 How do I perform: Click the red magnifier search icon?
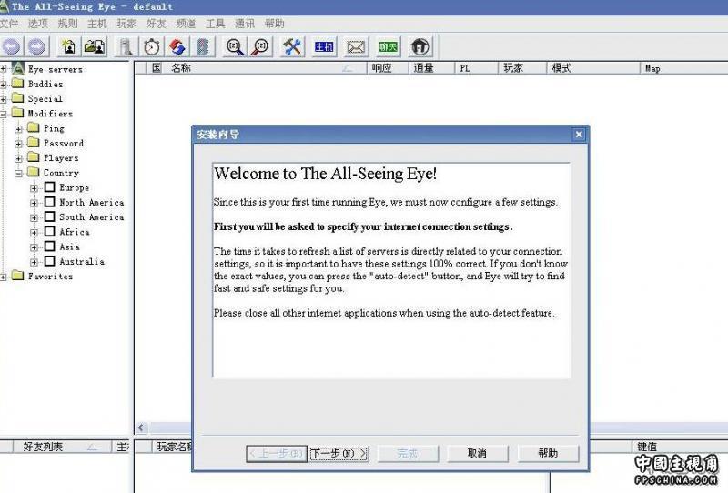click(261, 47)
